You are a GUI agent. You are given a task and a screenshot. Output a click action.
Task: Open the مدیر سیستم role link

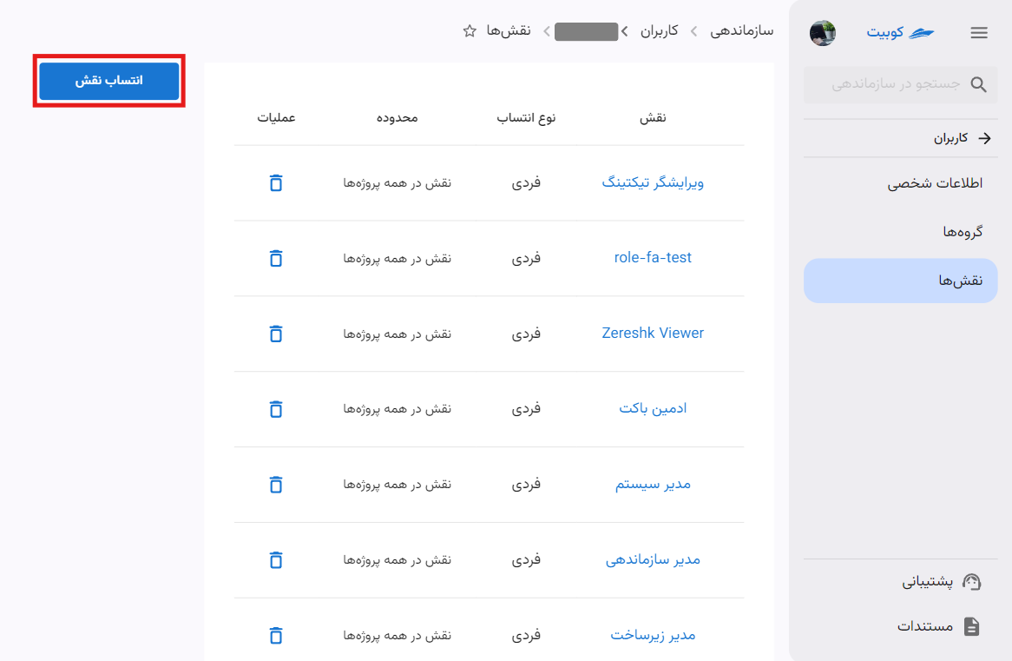click(x=653, y=484)
